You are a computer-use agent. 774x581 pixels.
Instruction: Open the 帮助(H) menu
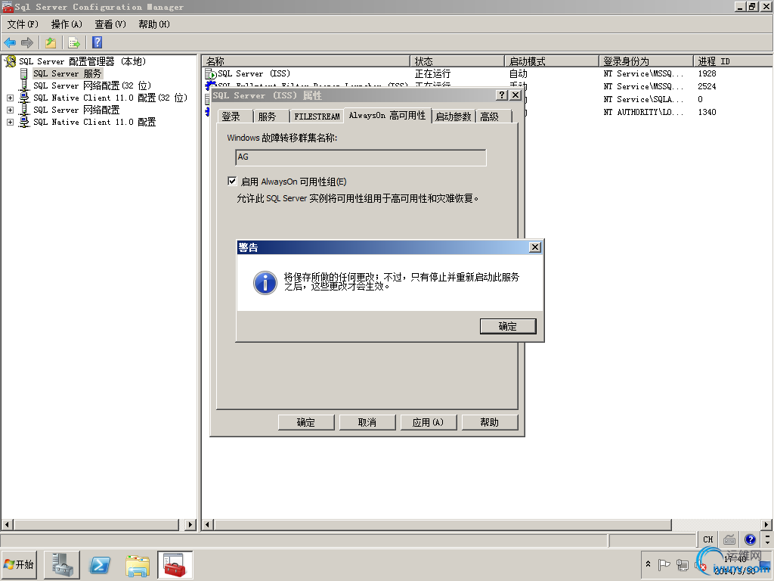[154, 24]
